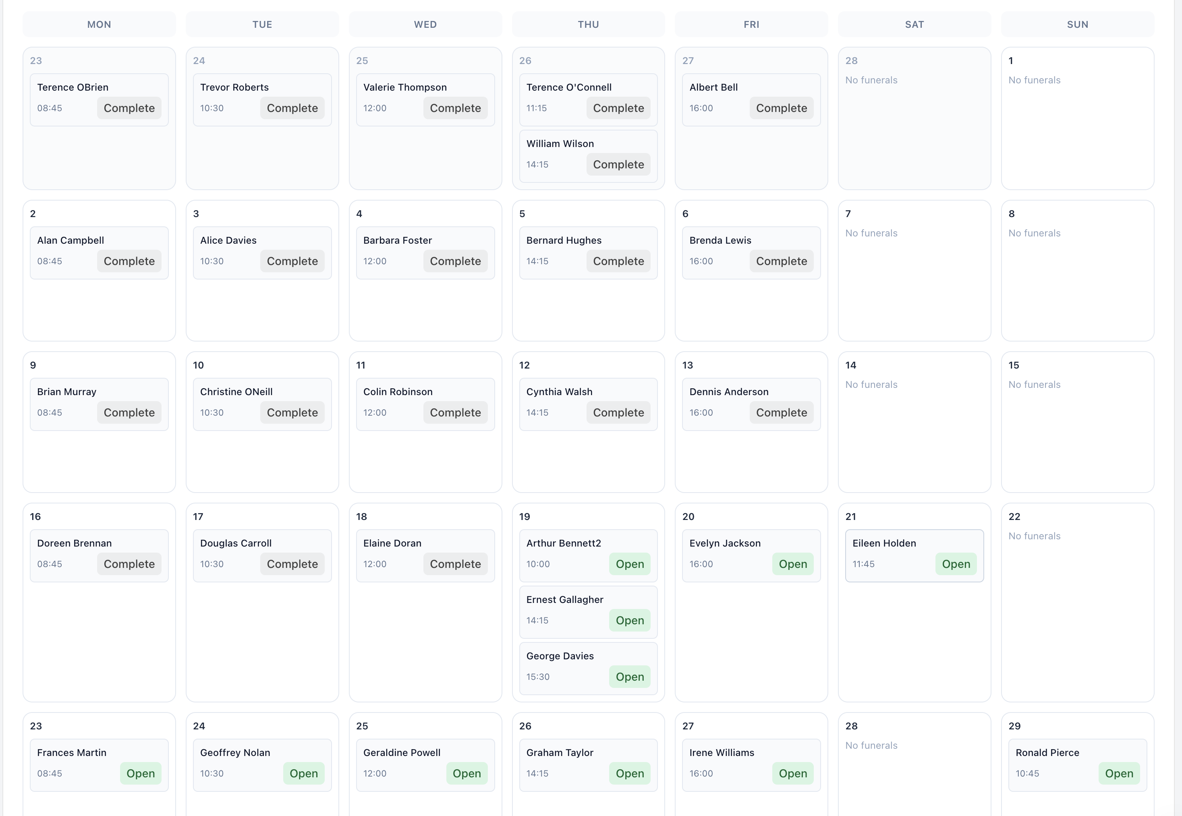Select Cynthia Walsh's funeral card
Image resolution: width=1182 pixels, height=816 pixels.
pos(587,404)
